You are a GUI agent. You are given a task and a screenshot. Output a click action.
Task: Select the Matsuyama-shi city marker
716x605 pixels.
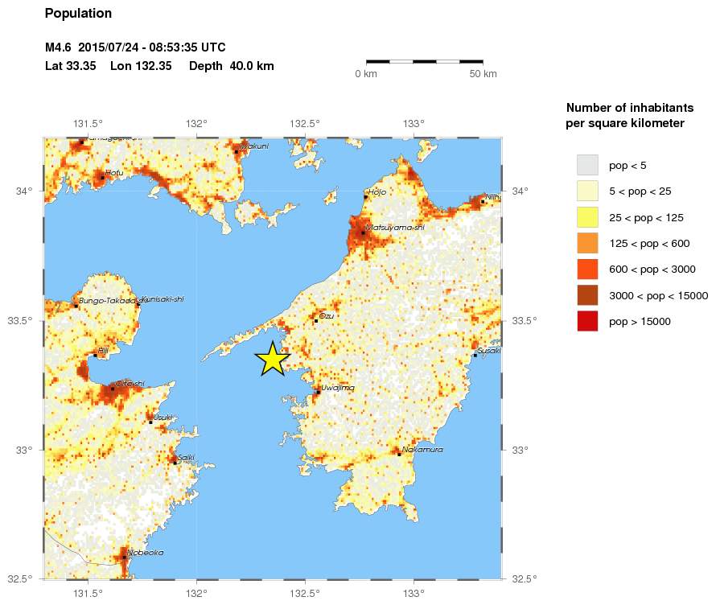(363, 233)
